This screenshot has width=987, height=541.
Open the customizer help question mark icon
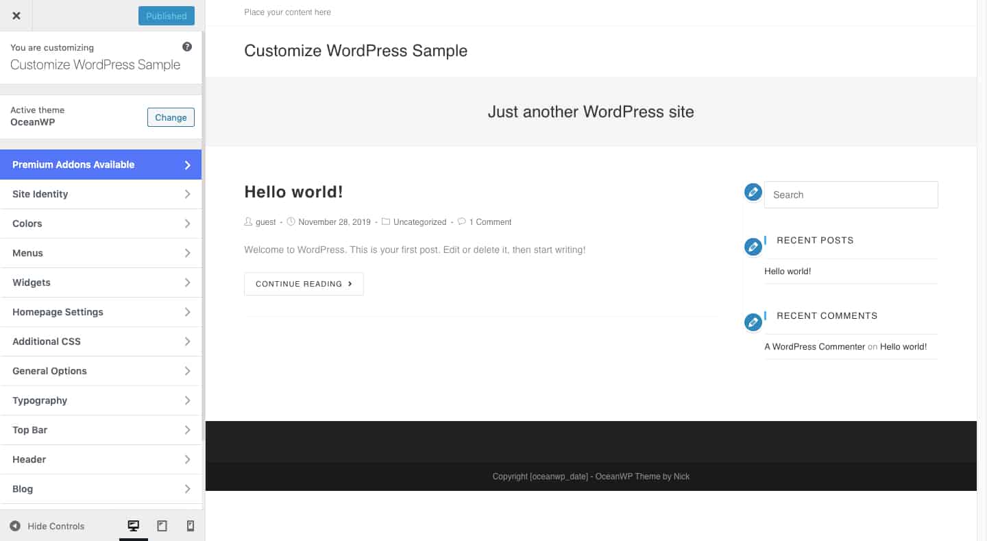186,46
